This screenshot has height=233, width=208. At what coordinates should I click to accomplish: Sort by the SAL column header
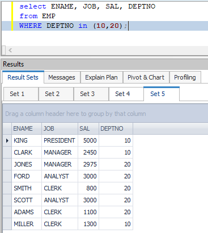click(x=88, y=128)
